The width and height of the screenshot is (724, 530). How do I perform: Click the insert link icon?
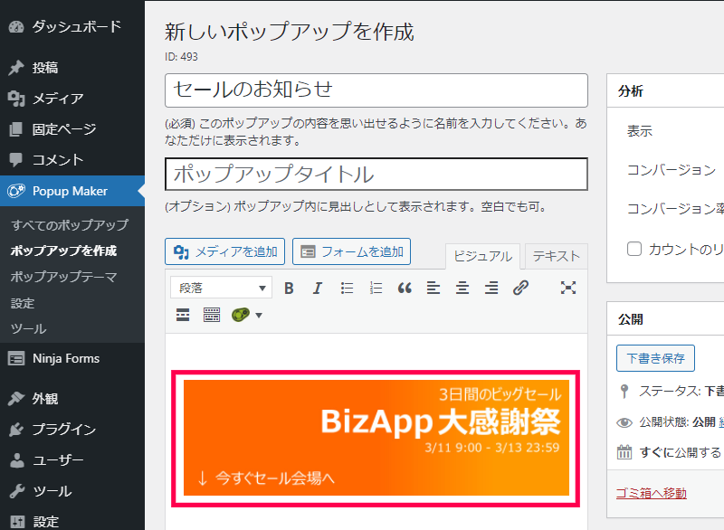pos(520,288)
